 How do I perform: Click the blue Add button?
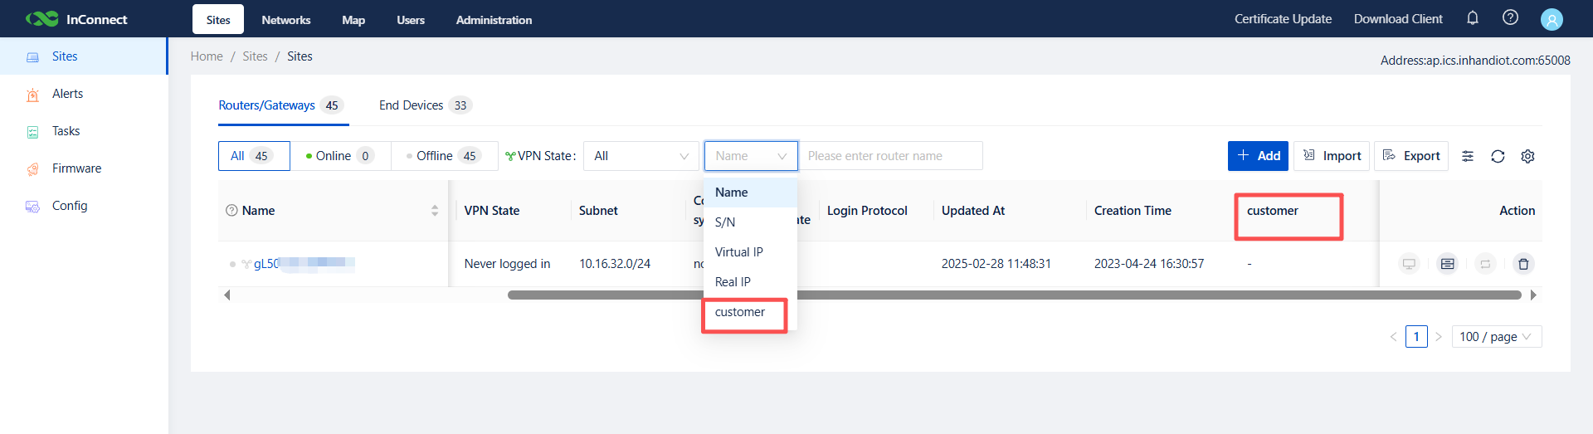[1257, 156]
